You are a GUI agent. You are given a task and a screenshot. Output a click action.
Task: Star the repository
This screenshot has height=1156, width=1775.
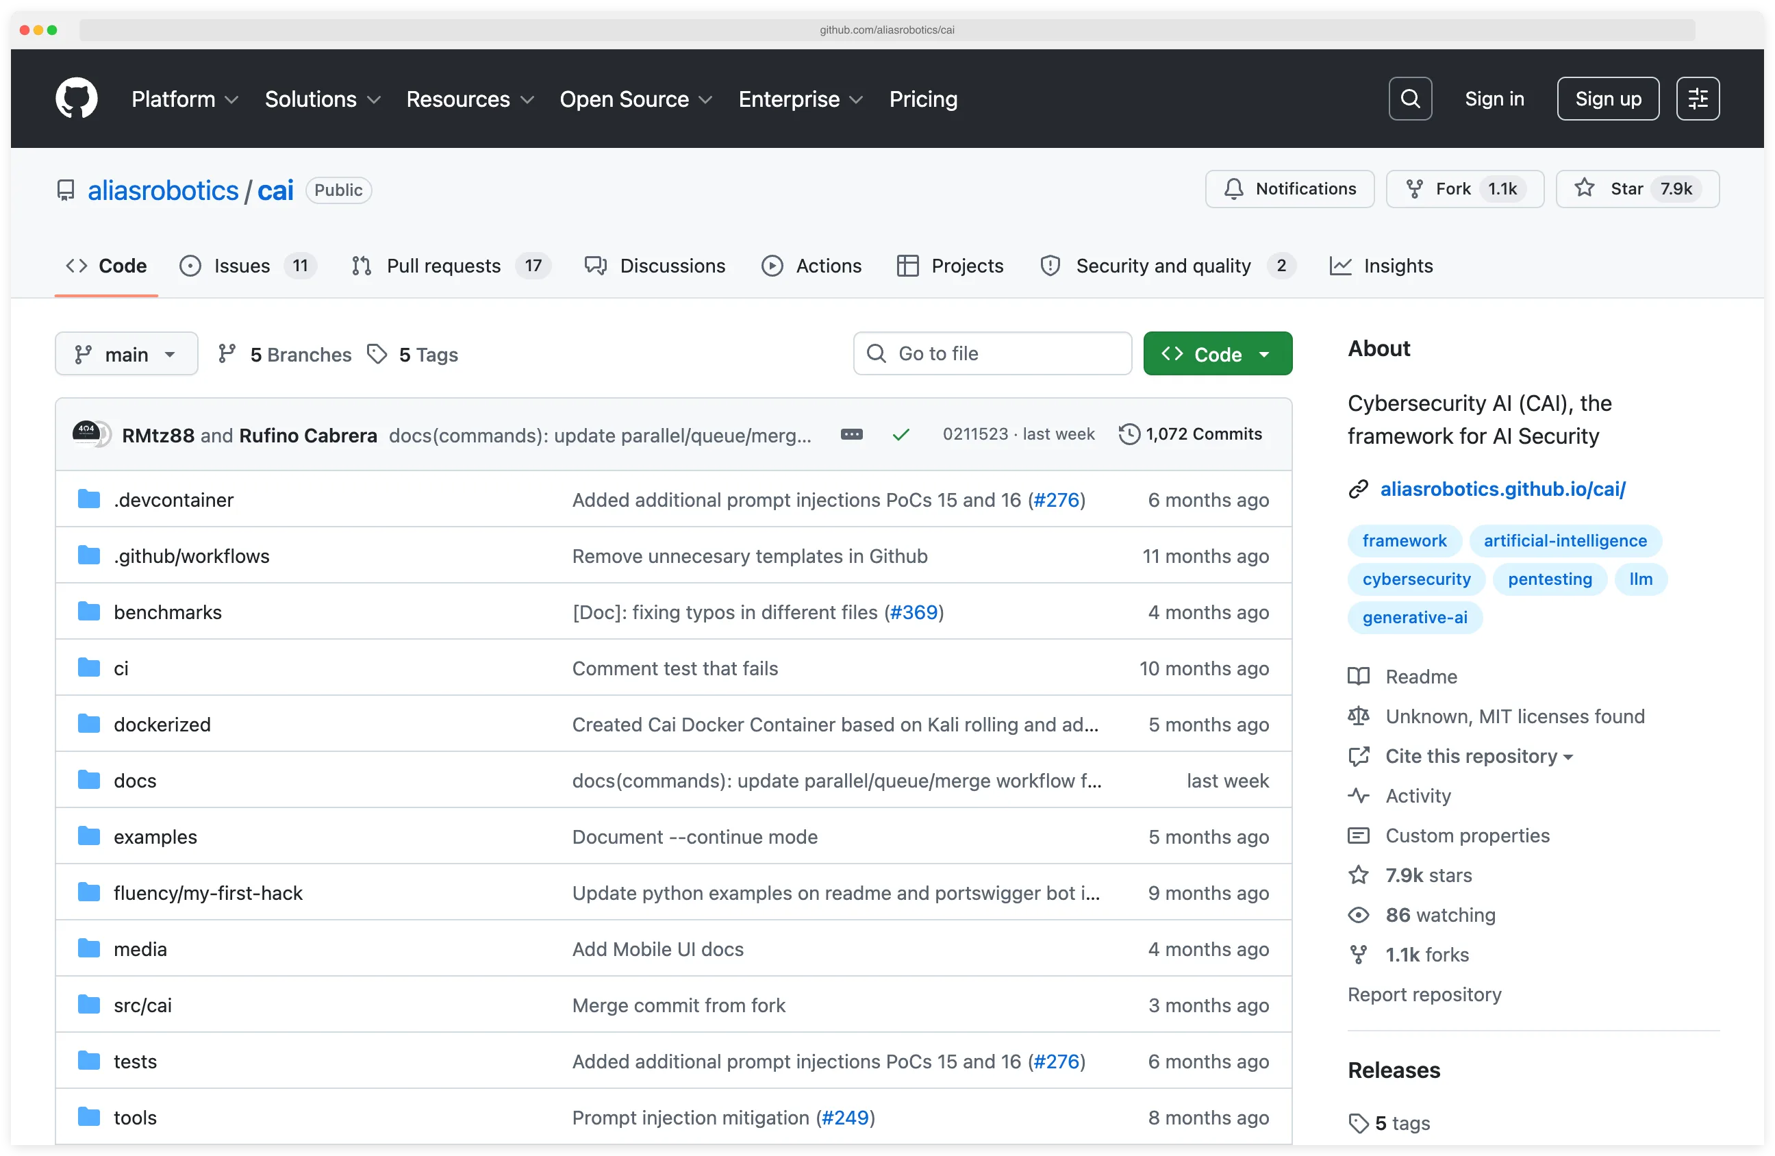(1637, 189)
